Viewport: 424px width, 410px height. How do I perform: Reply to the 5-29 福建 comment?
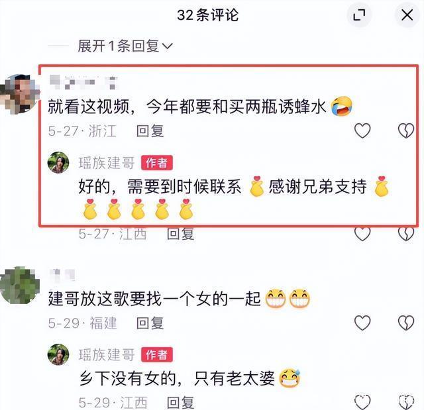150,323
